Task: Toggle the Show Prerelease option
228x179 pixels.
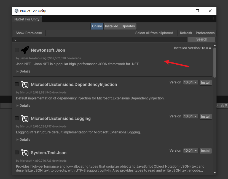Action: click(x=29, y=33)
